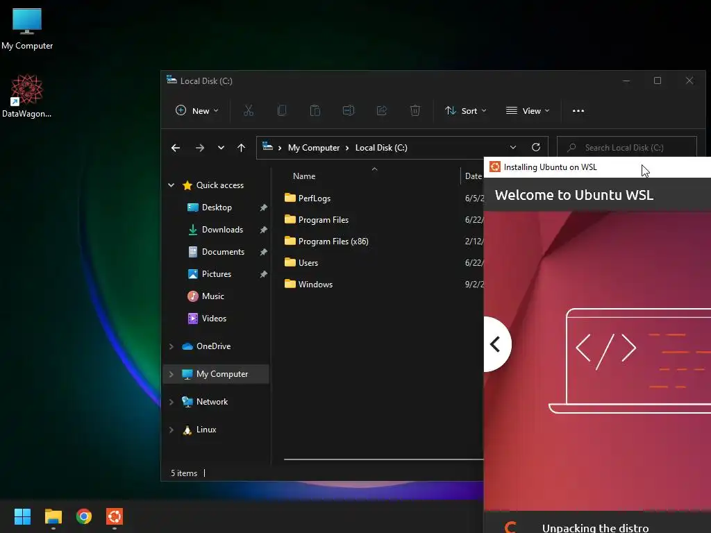Expand the Network tree node
The image size is (711, 533).
(172, 402)
